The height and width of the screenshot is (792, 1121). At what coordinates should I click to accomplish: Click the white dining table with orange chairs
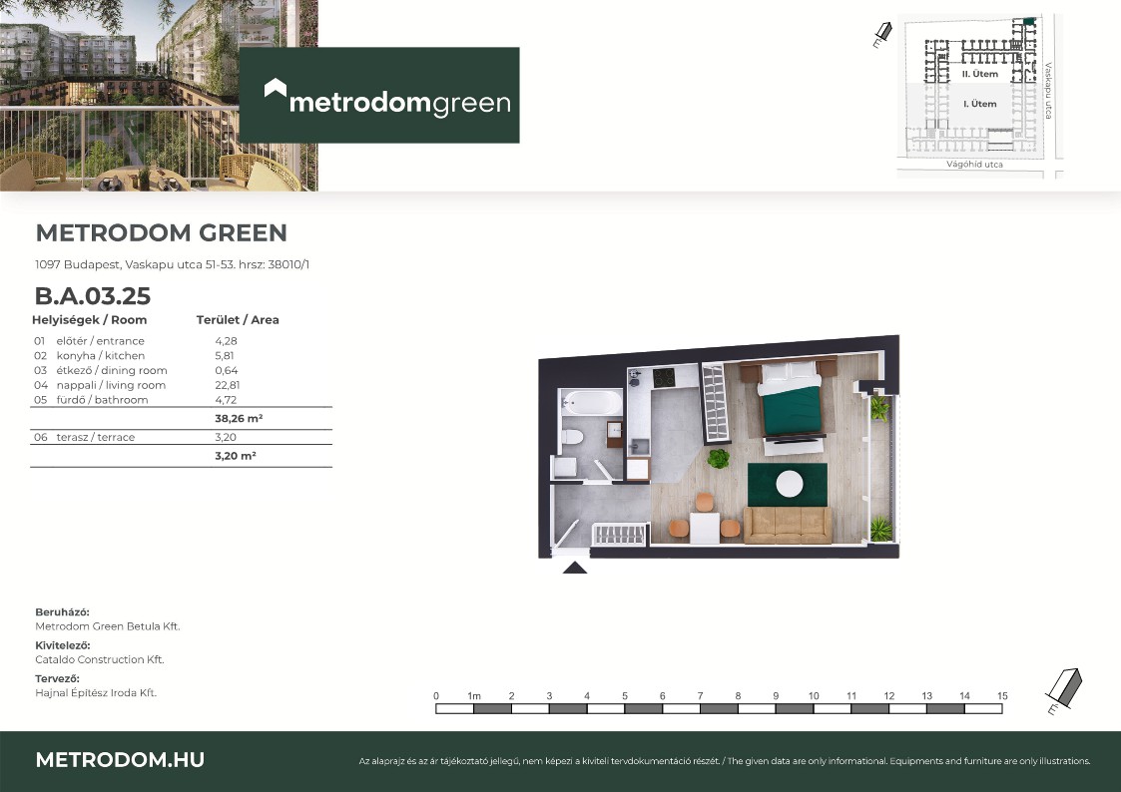(x=705, y=527)
